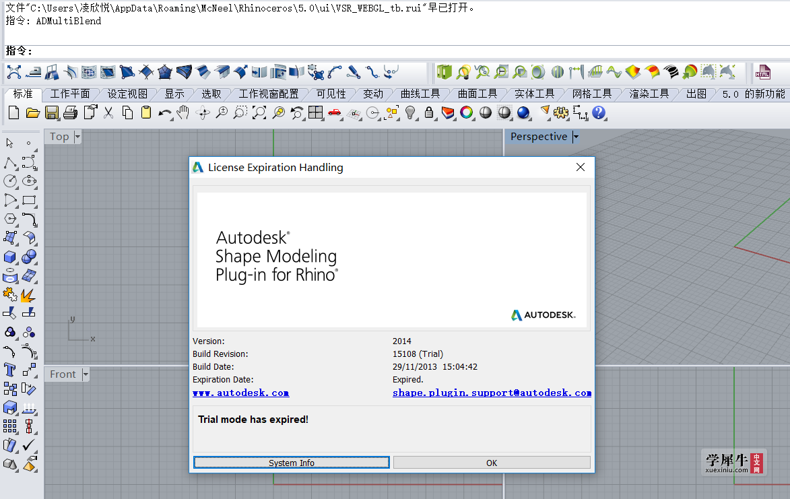Open the Layers panel icon
The height and width of the screenshot is (499, 790).
(447, 112)
